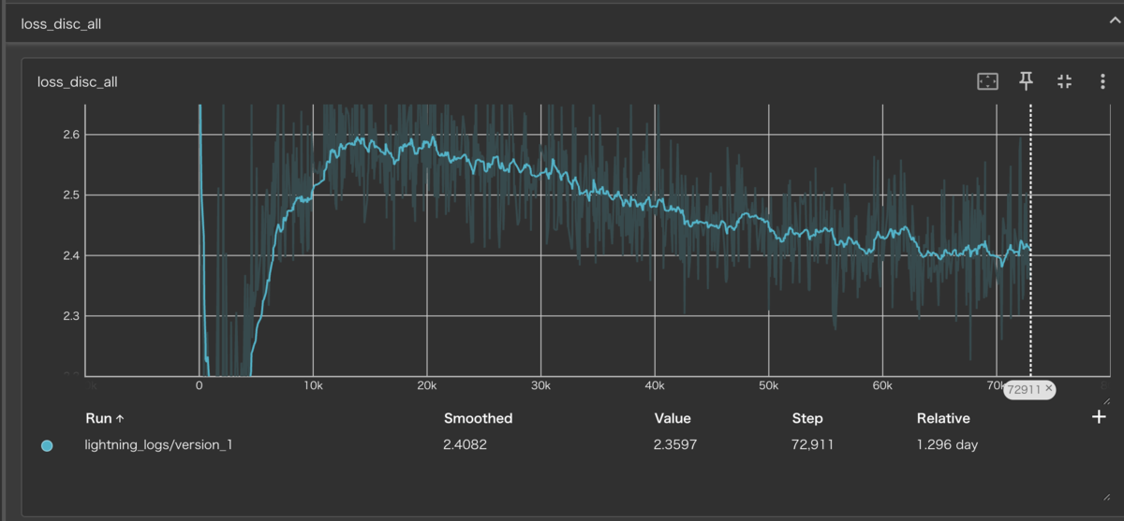
Task: Click the Smoothed column header
Action: (478, 418)
